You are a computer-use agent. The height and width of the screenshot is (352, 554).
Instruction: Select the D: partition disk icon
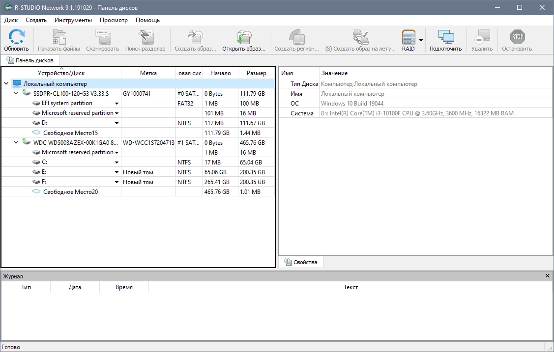tap(36, 123)
